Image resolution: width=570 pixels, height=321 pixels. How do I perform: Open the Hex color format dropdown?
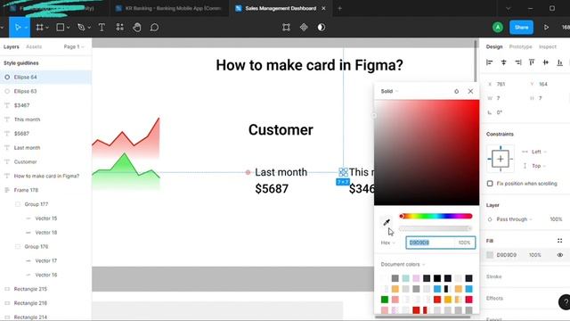pos(388,243)
